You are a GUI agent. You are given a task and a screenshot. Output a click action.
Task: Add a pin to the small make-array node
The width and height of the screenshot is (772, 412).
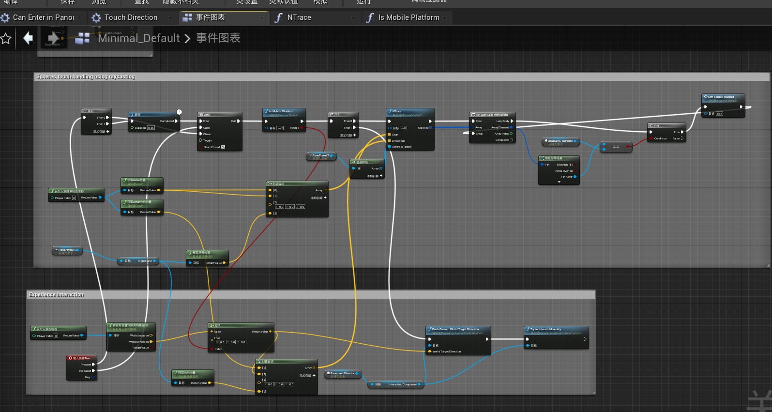(375, 176)
